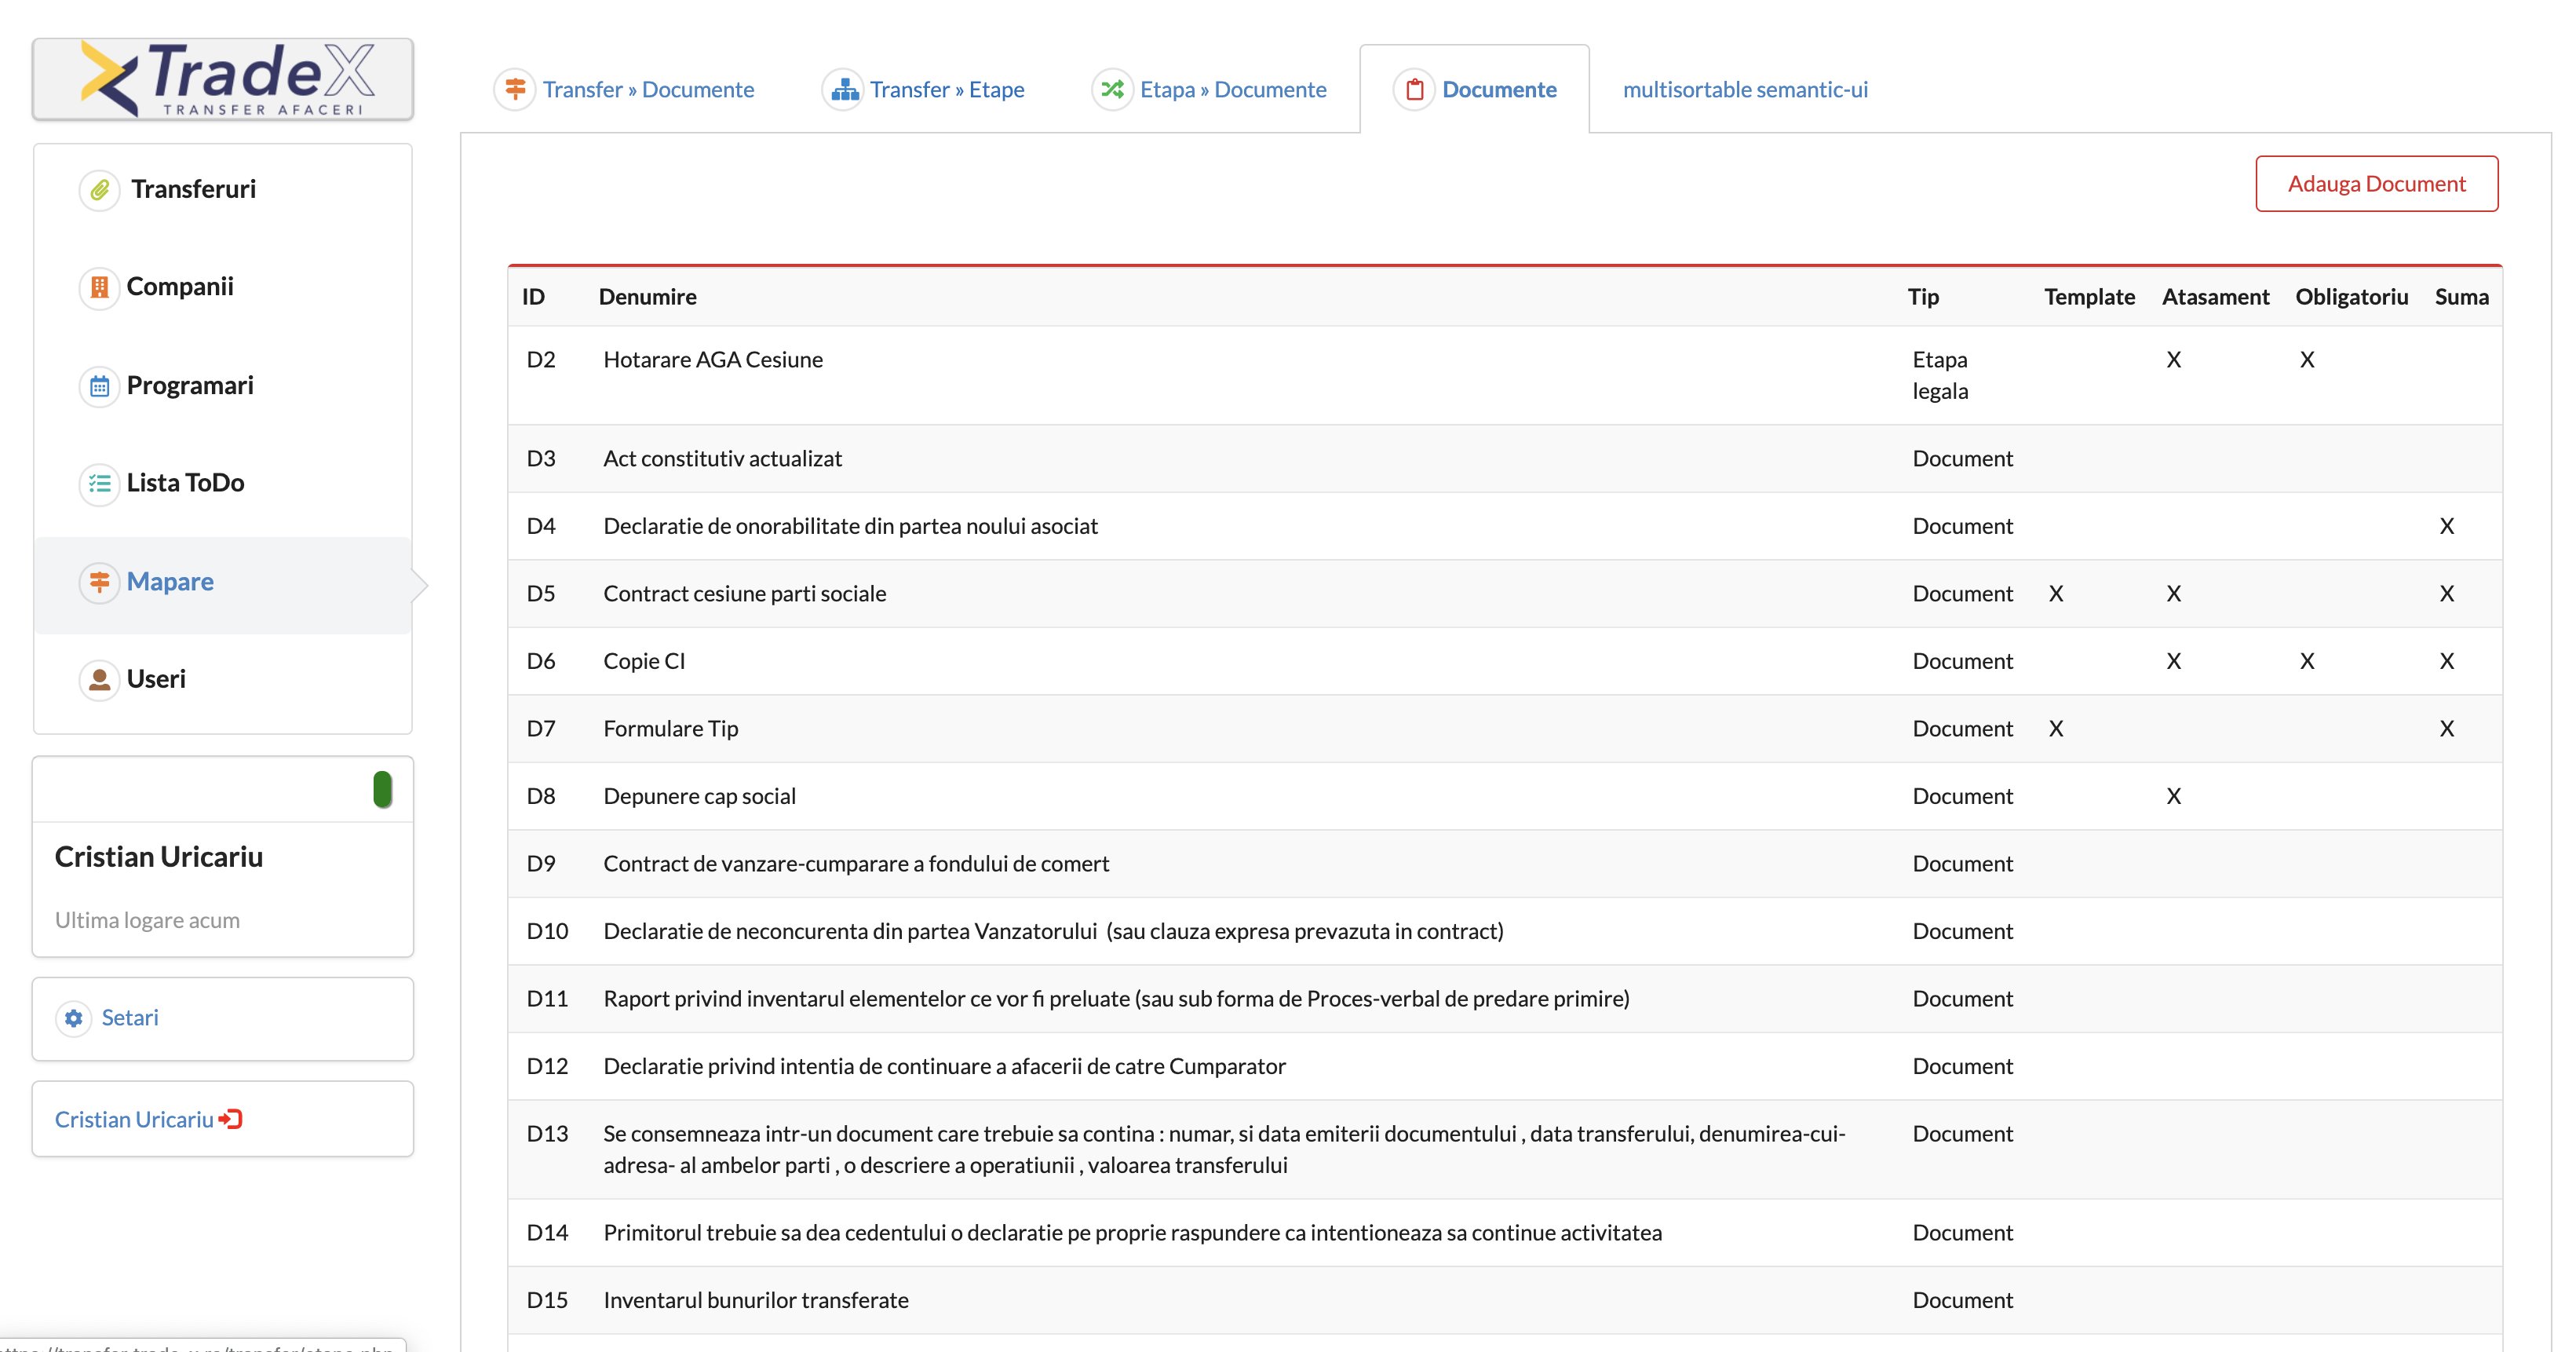The image size is (2576, 1352).
Task: Switch to Etapa » Documente tab
Action: coord(1210,90)
